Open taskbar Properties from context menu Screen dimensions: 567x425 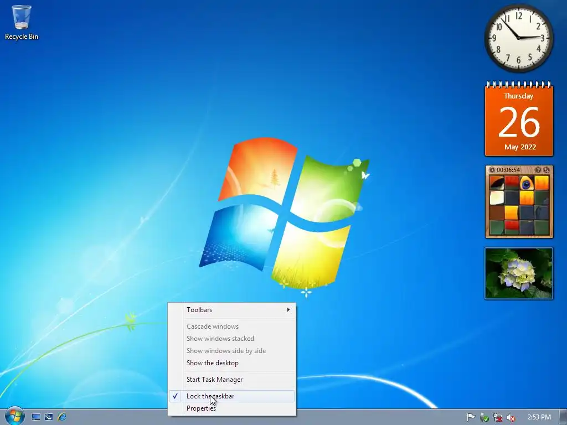232,408
